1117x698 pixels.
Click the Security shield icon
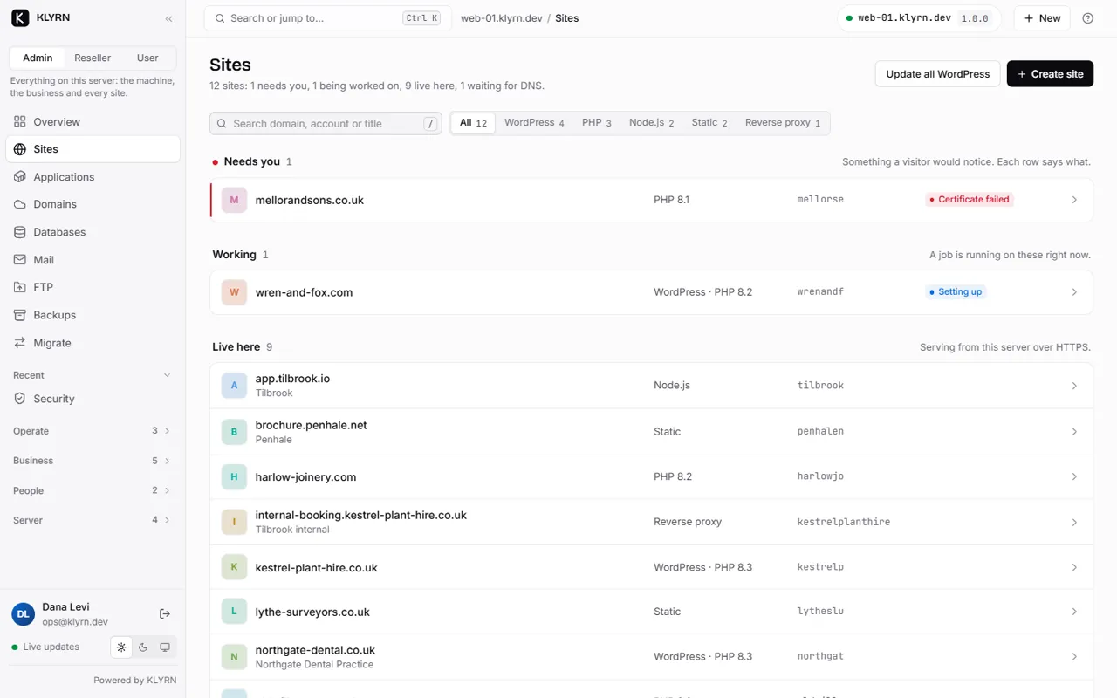point(20,399)
